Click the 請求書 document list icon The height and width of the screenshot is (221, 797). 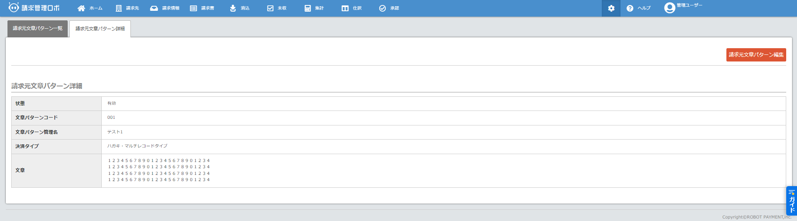point(194,8)
